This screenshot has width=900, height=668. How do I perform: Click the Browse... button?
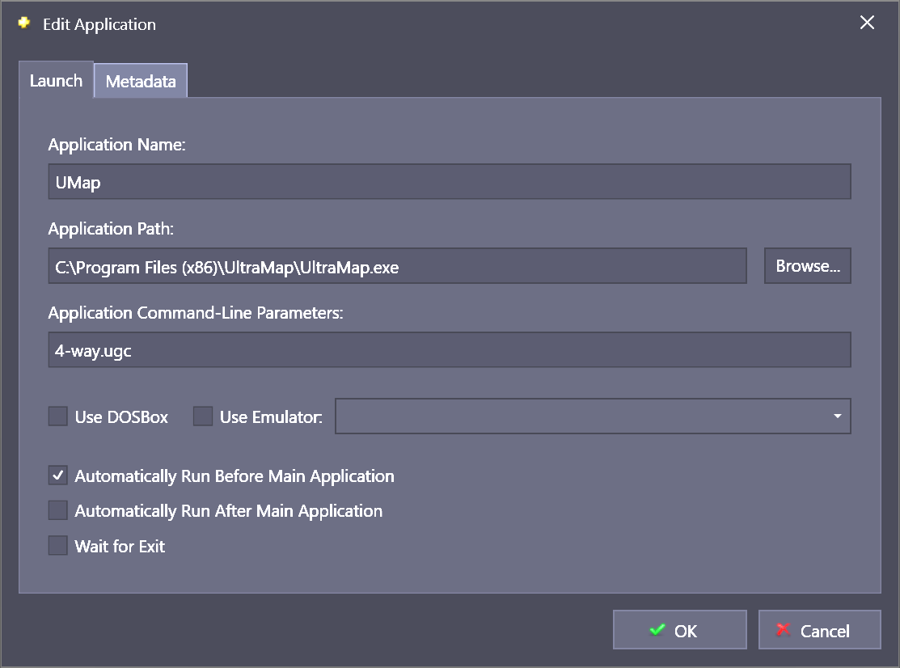[x=808, y=266]
